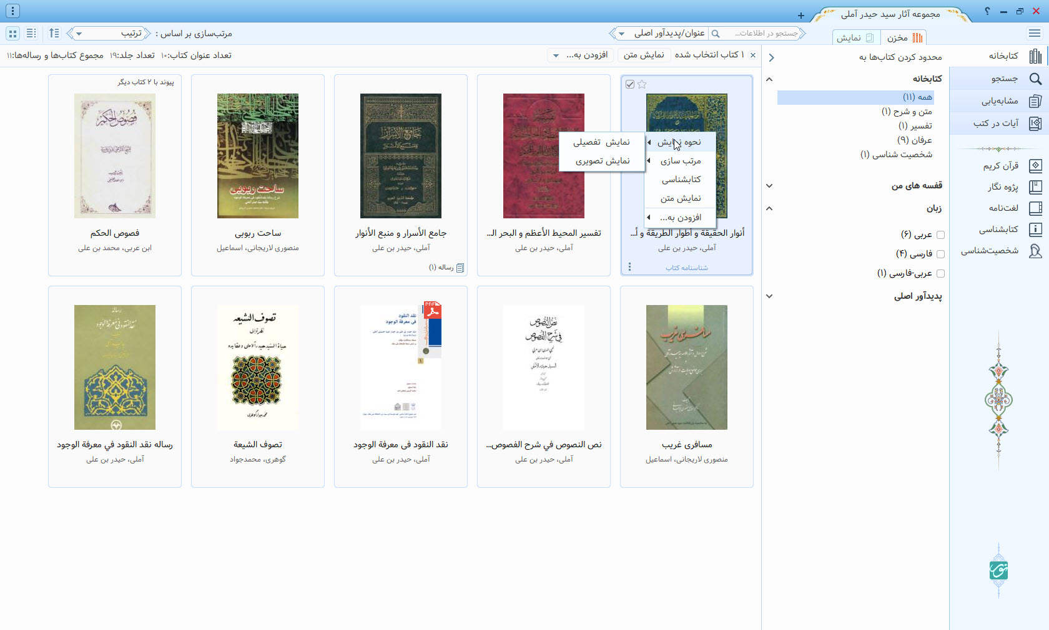Filter by متن و شرح (۱)

pos(907,112)
